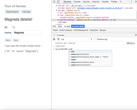Expand the my-hero-detail element node

58,20
